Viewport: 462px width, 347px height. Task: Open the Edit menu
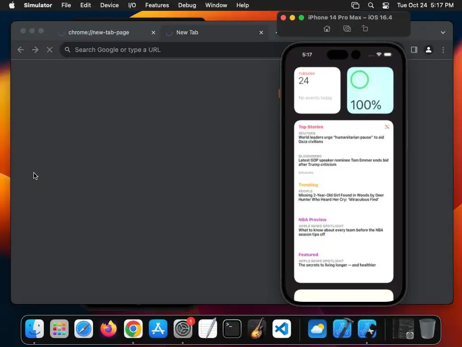(x=85, y=5)
